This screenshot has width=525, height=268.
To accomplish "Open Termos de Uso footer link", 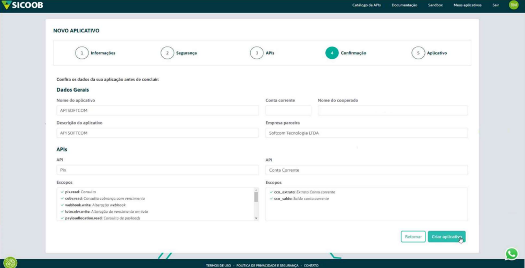I will pyautogui.click(x=218, y=265).
